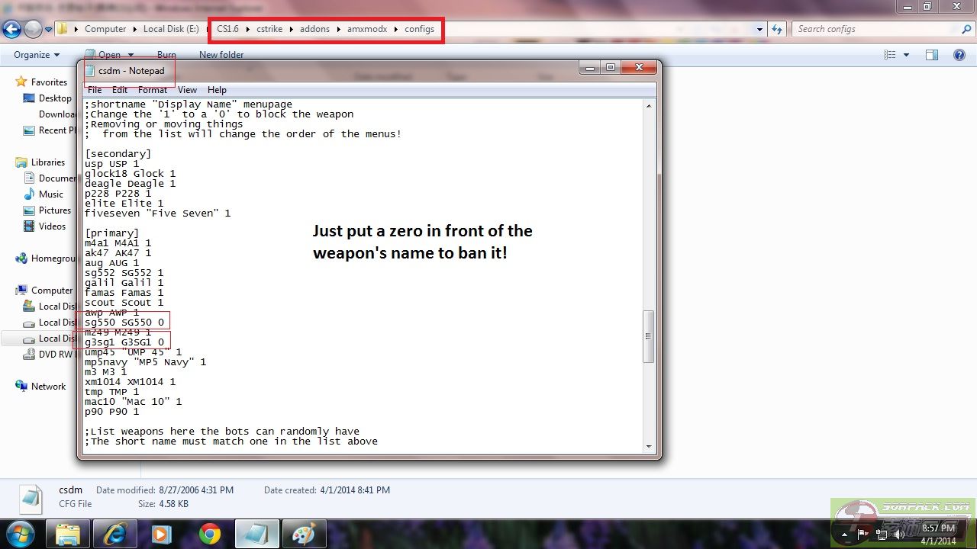Open Windows Media Player from the taskbar
977x549 pixels.
[162, 533]
